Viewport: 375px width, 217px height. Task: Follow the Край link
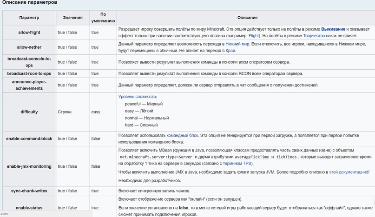click(230, 51)
